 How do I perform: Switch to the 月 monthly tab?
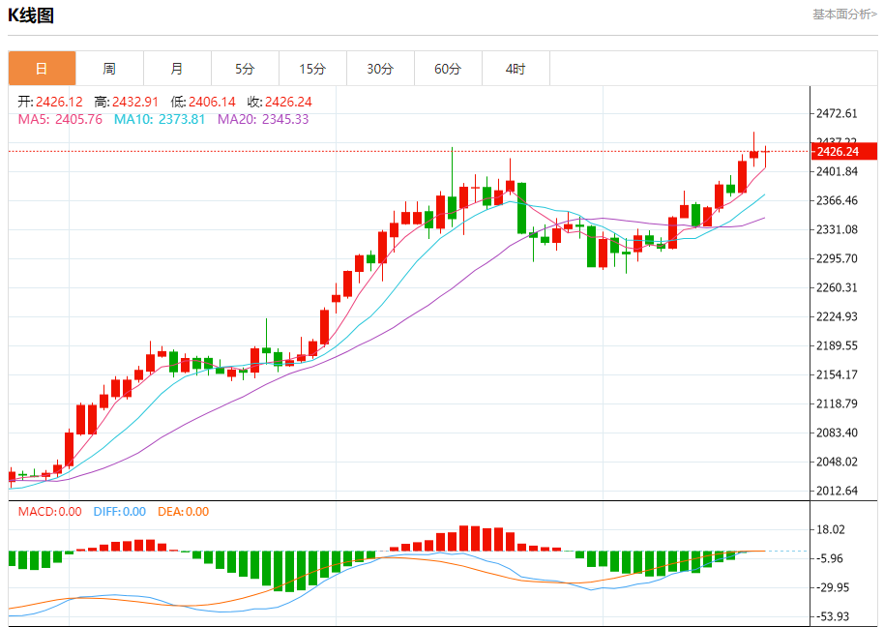pos(178,69)
